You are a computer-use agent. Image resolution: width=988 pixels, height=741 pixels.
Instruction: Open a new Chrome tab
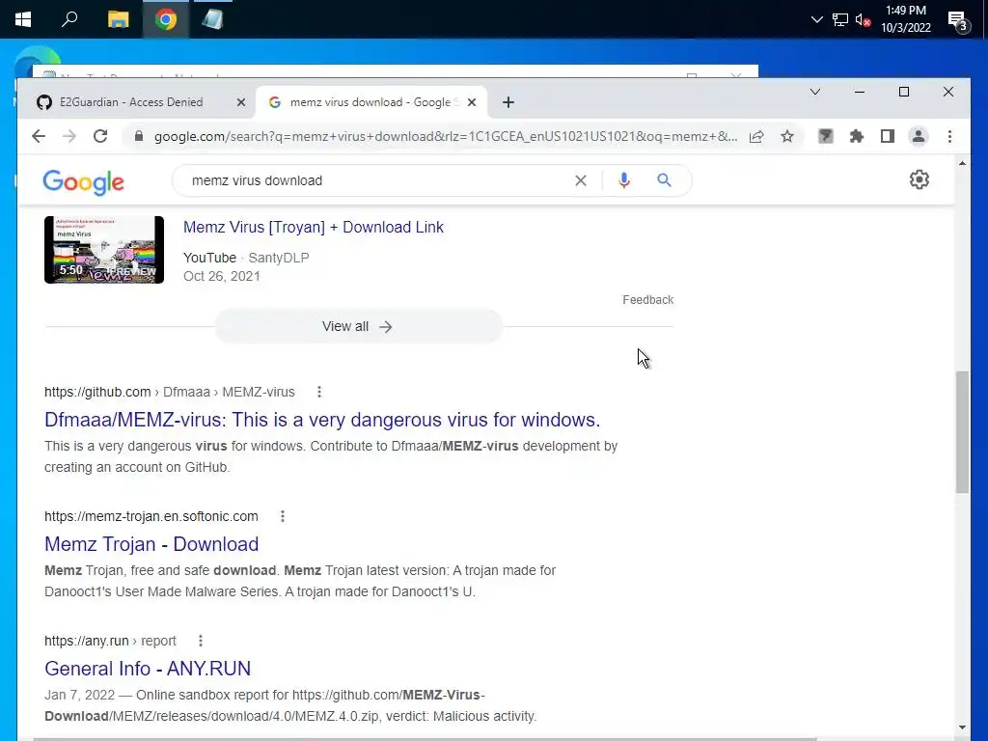(x=508, y=102)
